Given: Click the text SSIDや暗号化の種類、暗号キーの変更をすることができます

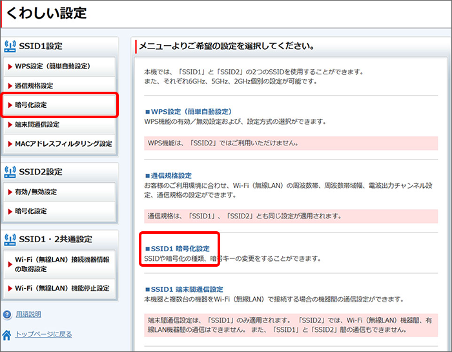Looking at the screenshot, I should (232, 258).
